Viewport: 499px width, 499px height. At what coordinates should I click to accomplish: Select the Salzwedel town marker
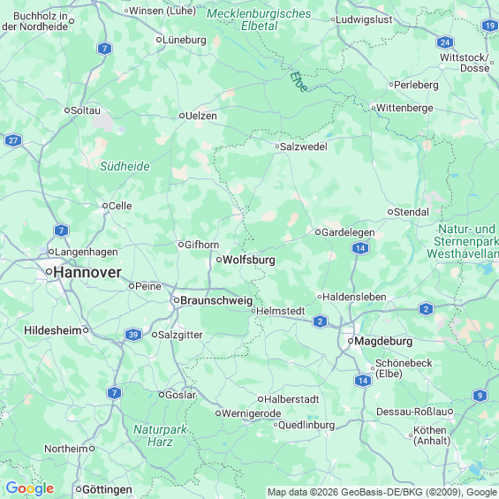tap(277, 147)
